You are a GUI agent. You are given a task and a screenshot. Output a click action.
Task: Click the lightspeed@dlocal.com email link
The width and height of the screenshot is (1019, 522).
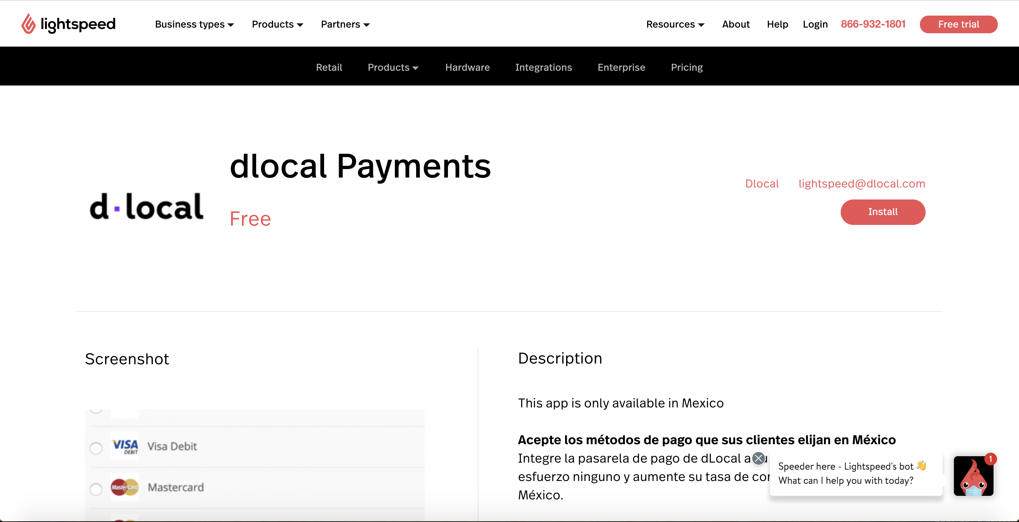coord(862,184)
